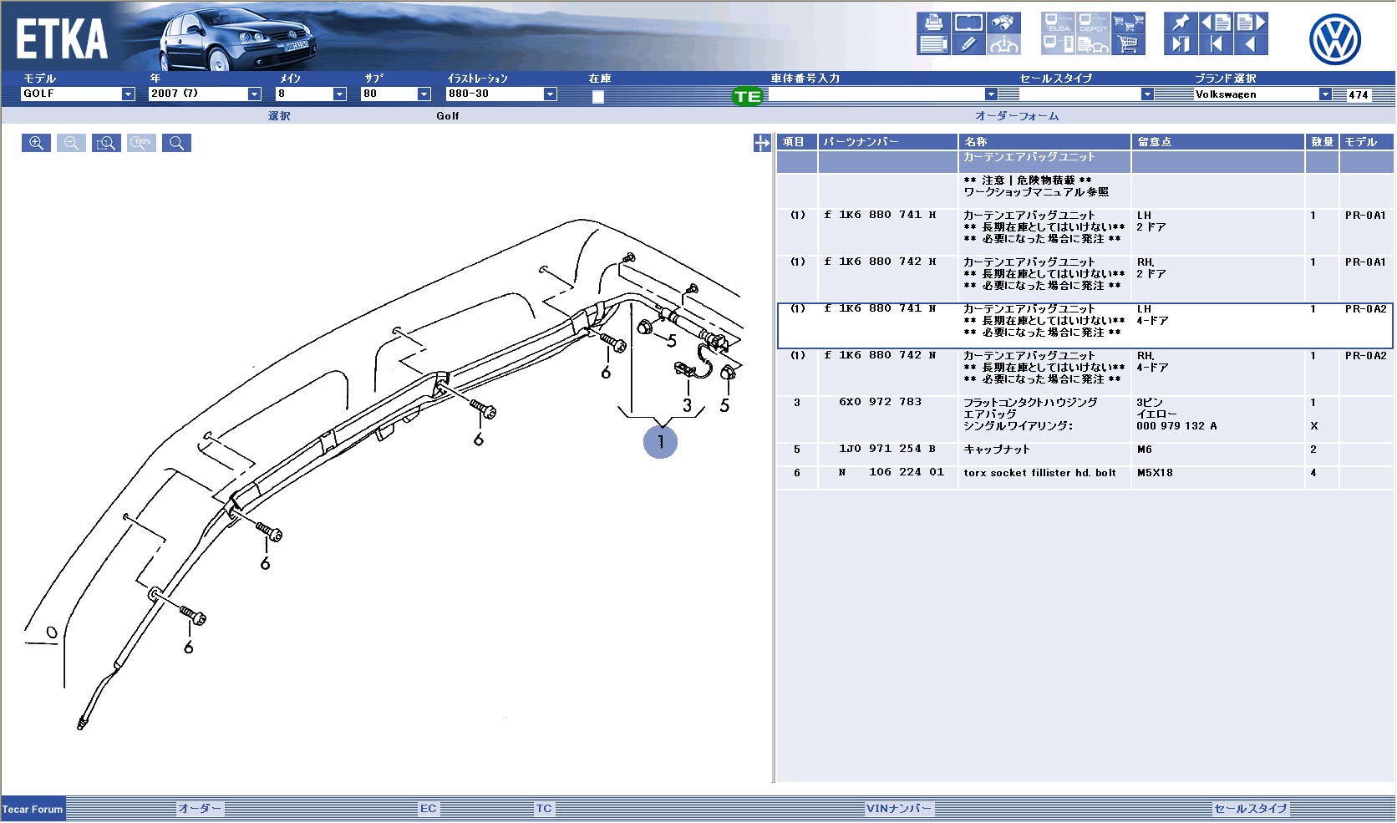1397x823 pixels.
Task: Expand the モデル GOLF dropdown
Action: click(x=128, y=94)
